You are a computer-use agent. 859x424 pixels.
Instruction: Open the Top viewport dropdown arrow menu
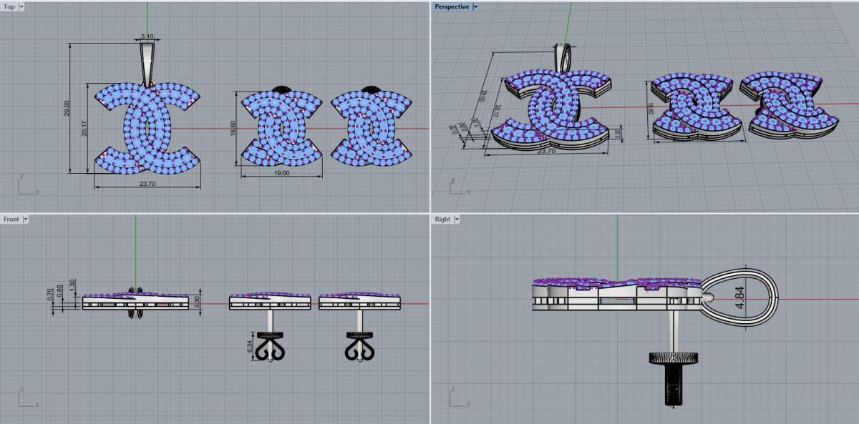[21, 6]
